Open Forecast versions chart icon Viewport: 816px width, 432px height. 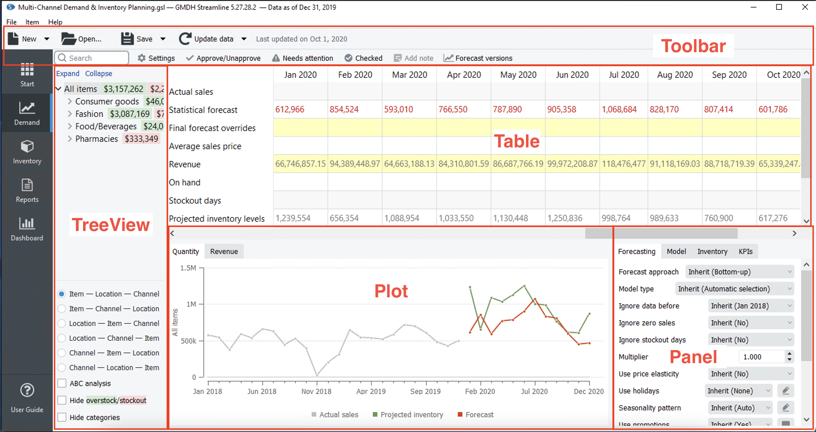coord(448,58)
